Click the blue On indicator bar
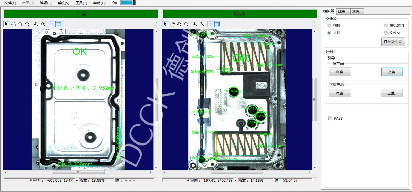Image resolution: width=412 pixels, height=192 pixels. click(x=127, y=3)
